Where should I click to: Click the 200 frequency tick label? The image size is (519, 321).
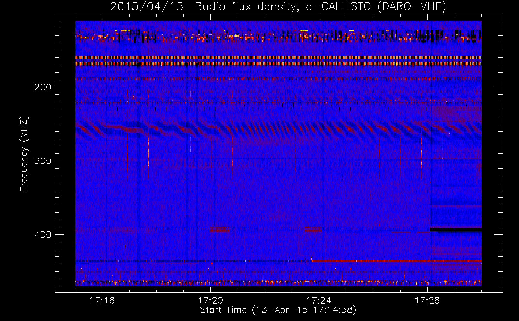[43, 87]
